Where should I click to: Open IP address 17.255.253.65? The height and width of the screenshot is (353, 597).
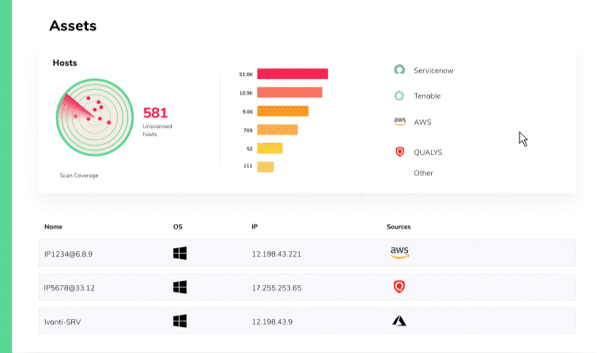(277, 288)
